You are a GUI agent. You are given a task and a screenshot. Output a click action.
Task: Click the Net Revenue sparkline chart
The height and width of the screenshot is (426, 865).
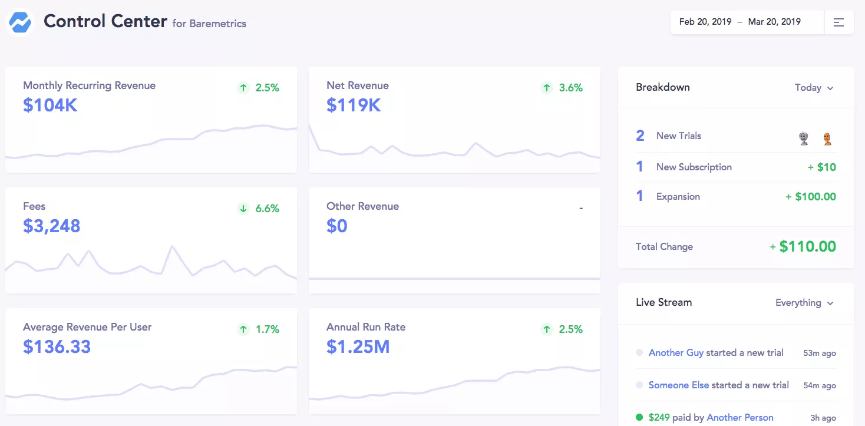(x=454, y=147)
